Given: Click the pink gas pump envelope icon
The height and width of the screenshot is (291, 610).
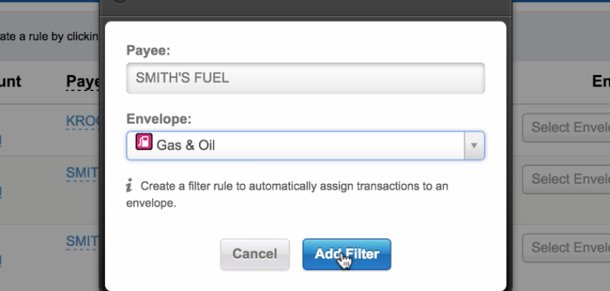Looking at the screenshot, I should [144, 142].
